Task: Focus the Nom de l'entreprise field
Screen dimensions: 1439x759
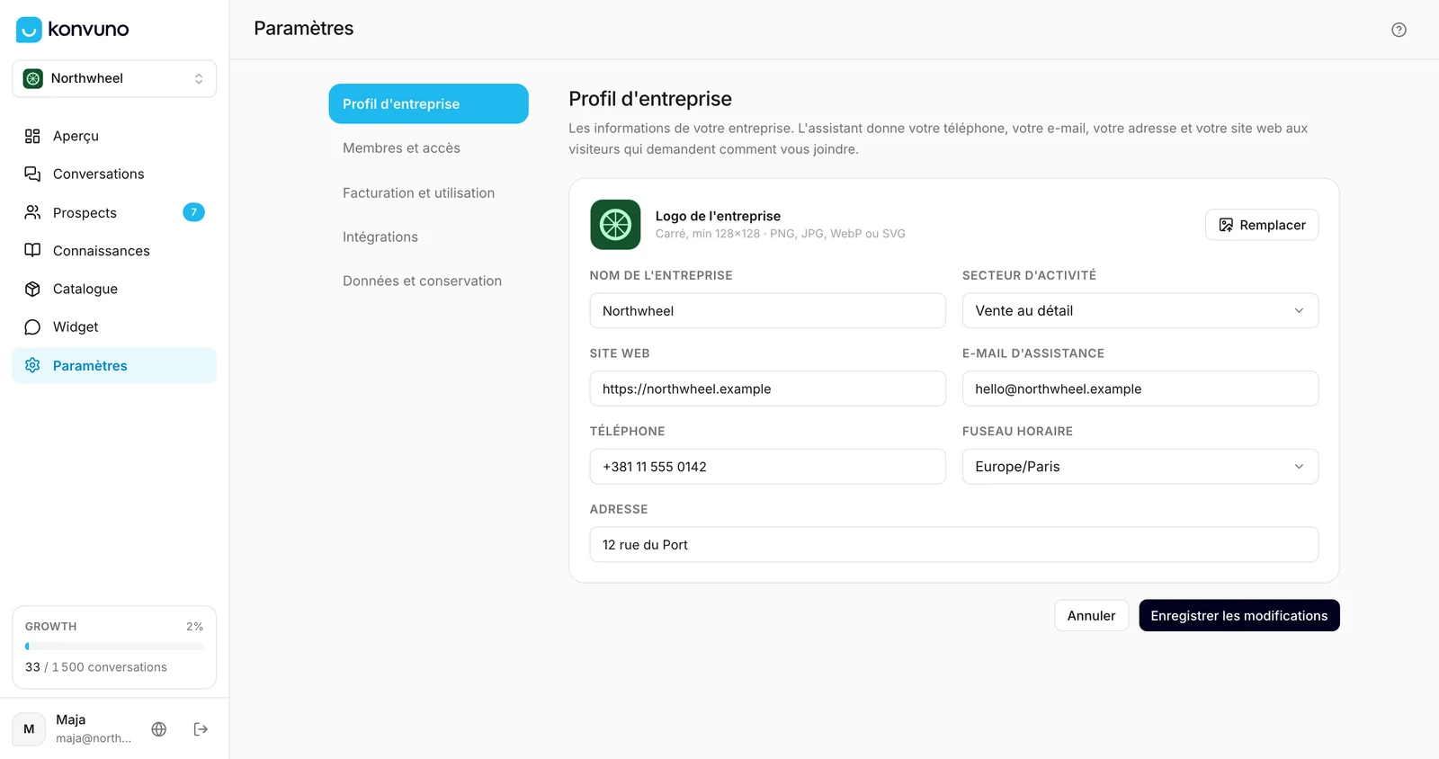Action: (767, 310)
